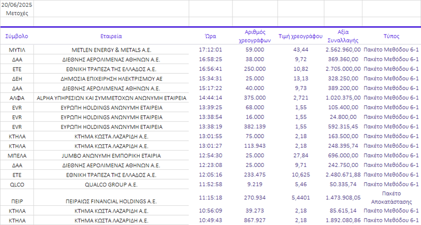Click the Σύμβολο column header
Image resolution: width=421 pixels, height=225 pixels.
17,36
